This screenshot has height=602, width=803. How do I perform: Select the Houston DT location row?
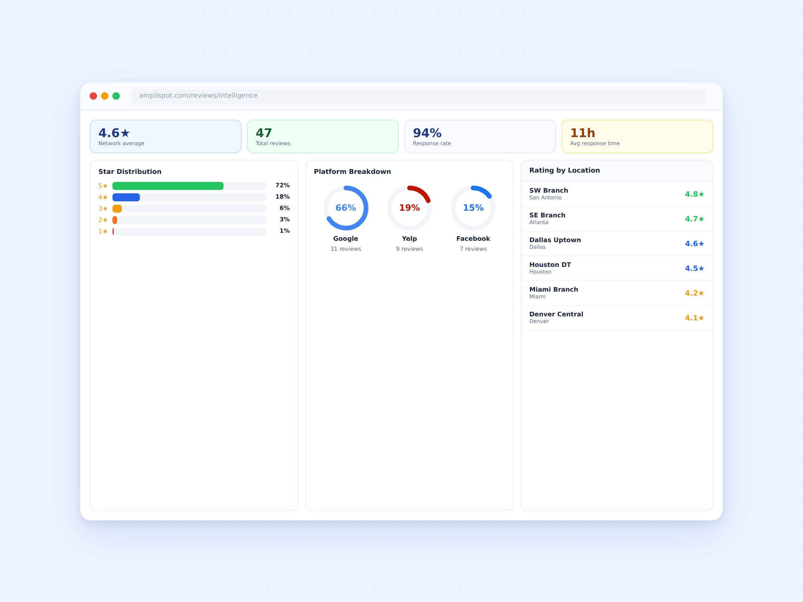coord(617,268)
